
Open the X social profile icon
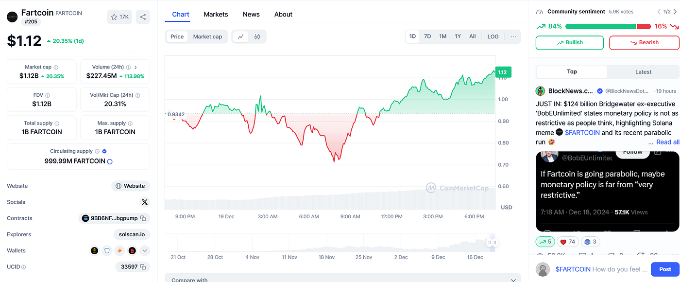click(x=144, y=202)
